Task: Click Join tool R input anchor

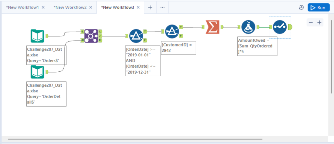Action: click(x=82, y=40)
